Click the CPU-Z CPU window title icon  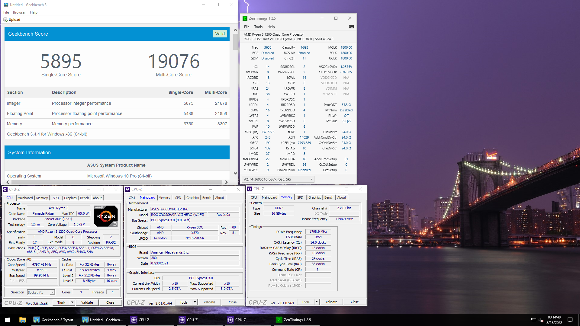(x=5, y=190)
